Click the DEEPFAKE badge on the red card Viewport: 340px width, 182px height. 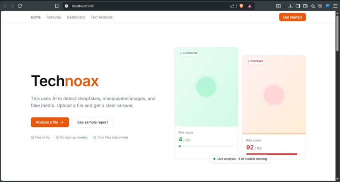pos(255,61)
